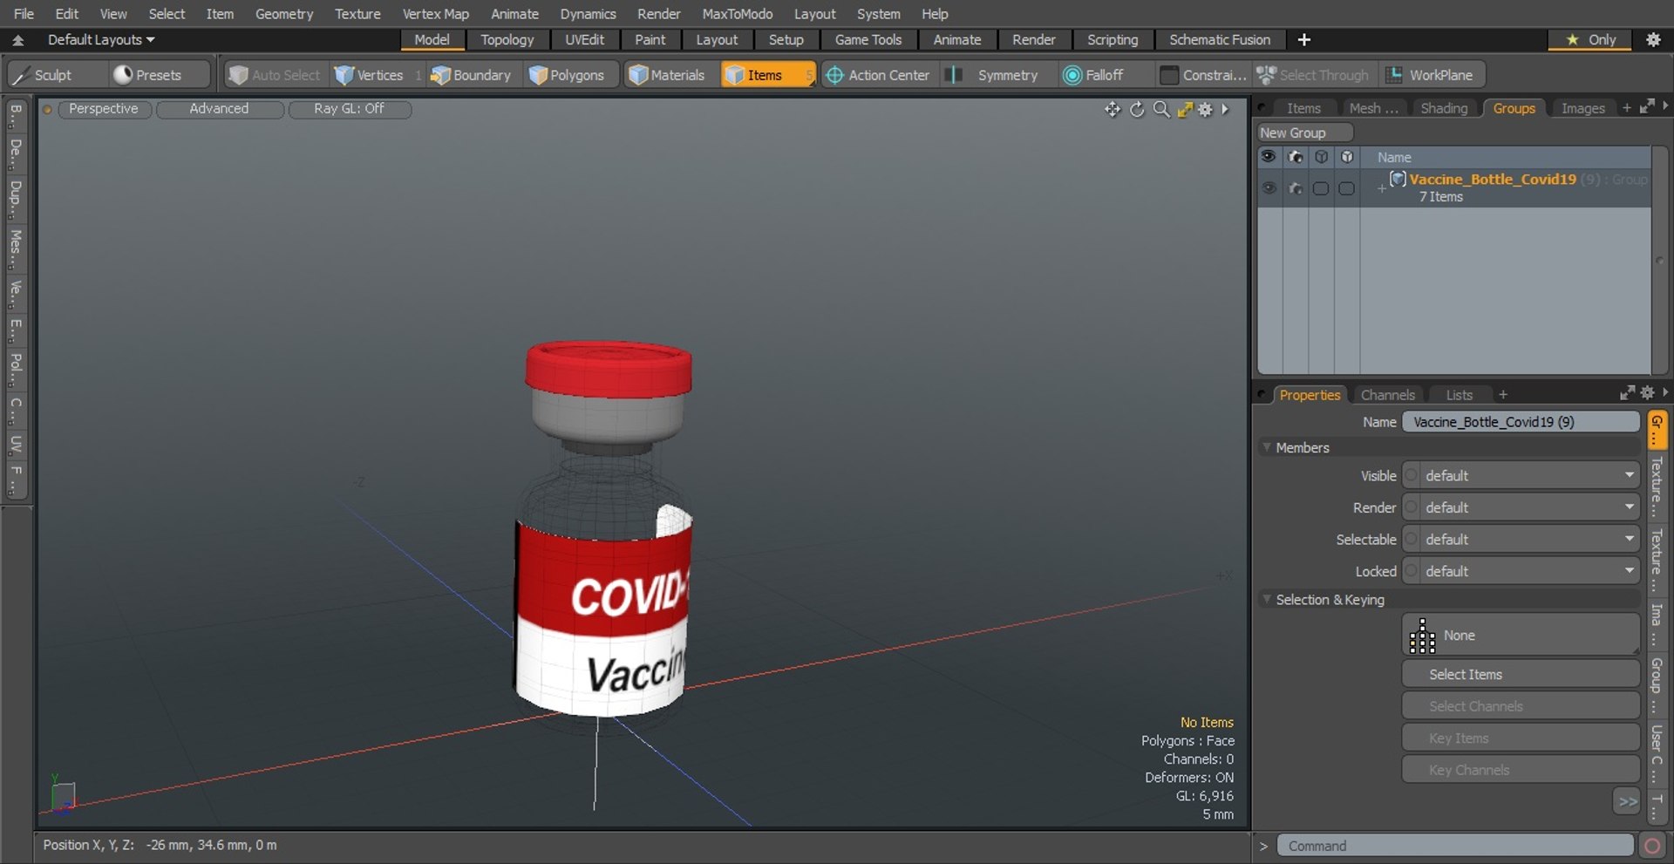Click the Name field for group
The image size is (1674, 864).
point(1521,422)
